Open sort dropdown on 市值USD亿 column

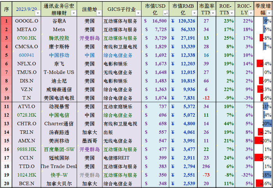point(166,13)
